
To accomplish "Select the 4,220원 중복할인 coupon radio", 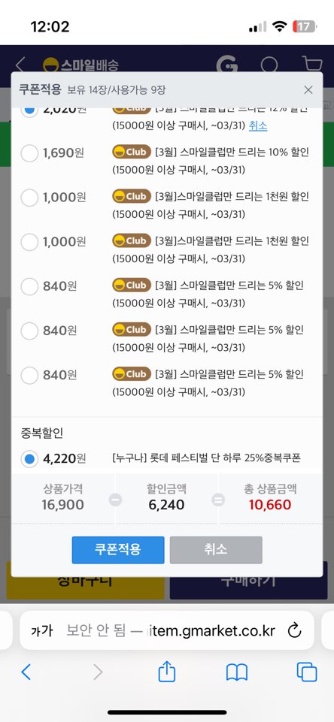I will (29, 459).
